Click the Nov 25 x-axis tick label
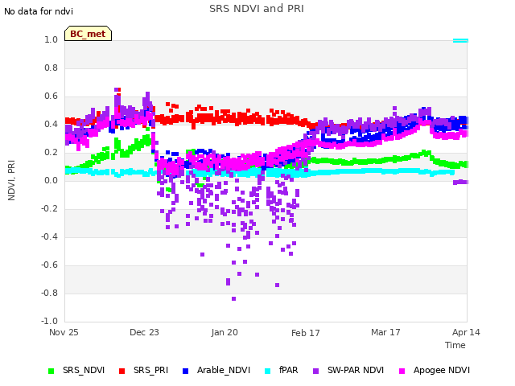This screenshot has width=515, height=386. coord(64,332)
